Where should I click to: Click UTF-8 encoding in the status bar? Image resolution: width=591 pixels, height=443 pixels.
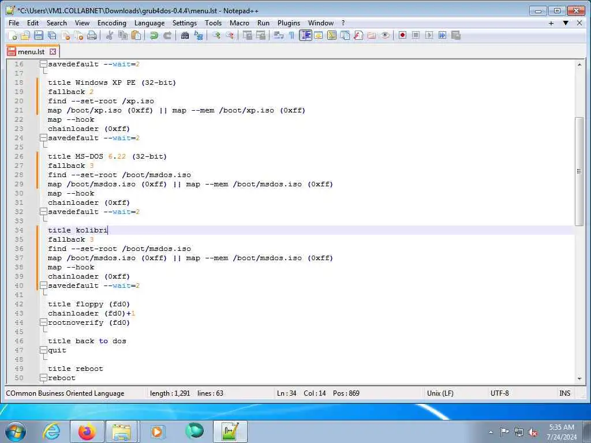tap(499, 393)
